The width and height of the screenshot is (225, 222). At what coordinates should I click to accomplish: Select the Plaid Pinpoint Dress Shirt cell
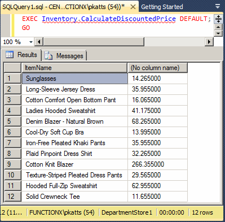point(74,154)
